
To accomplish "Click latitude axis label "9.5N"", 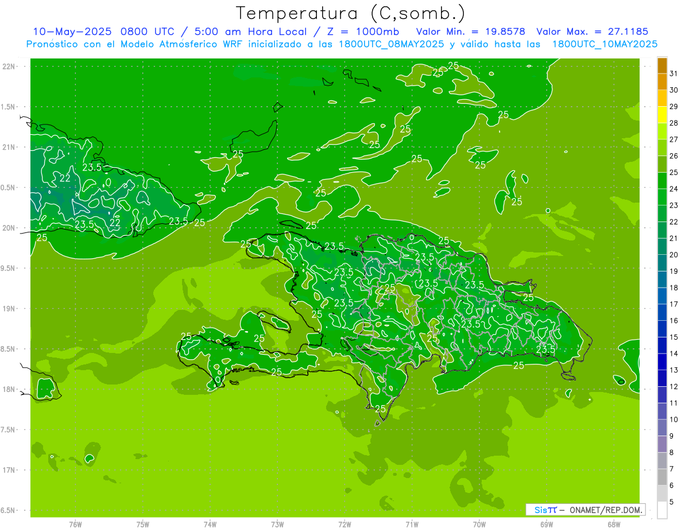I will tap(9, 269).
